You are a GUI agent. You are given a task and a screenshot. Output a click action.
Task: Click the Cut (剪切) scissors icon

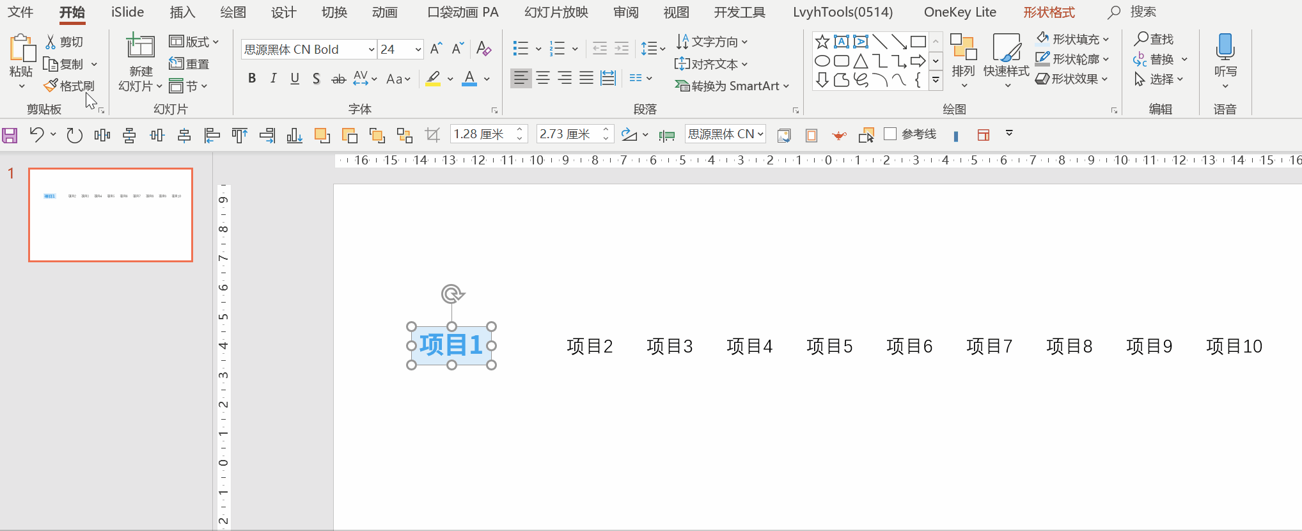pyautogui.click(x=51, y=42)
